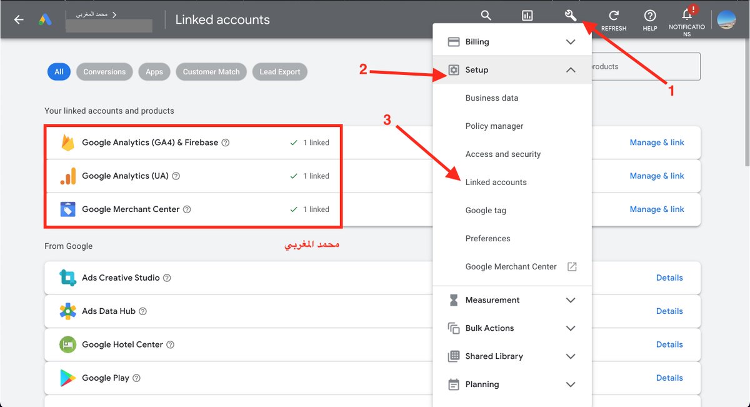Click Manage & link for Merchant Center
Viewport: 750px width, 407px height.
[657, 209]
